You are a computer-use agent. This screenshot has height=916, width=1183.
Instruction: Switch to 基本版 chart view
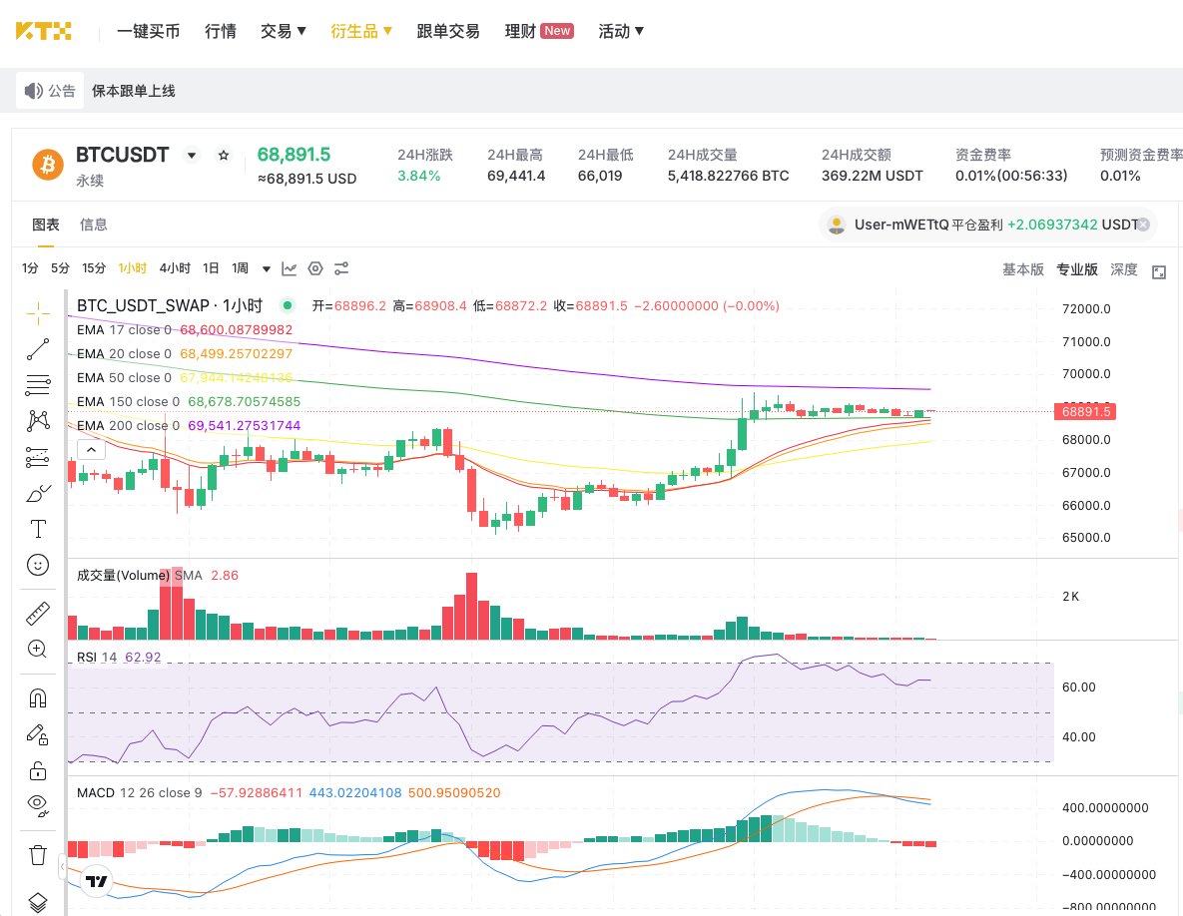pyautogui.click(x=1022, y=268)
